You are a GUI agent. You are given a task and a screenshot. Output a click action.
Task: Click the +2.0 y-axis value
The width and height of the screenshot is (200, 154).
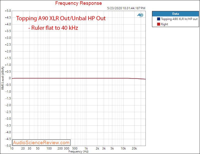click(x=8, y=51)
